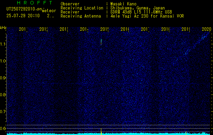Click the 'meteor' label under the file name
This screenshot has height=135, width=213.
[49, 11]
